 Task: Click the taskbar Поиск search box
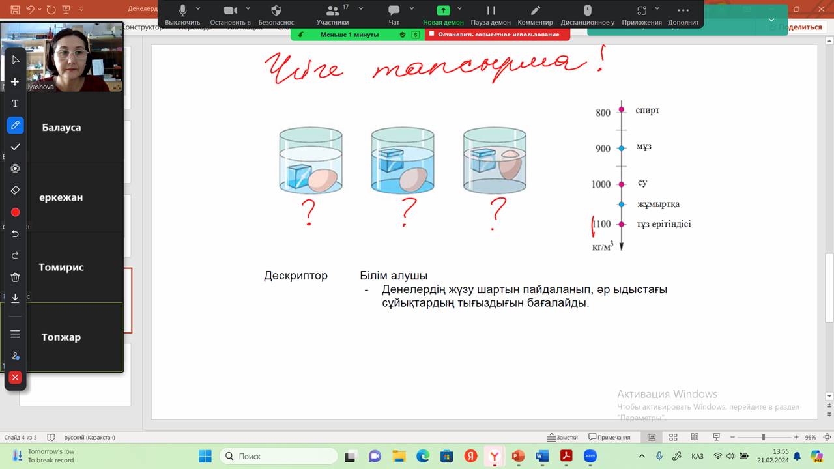(x=279, y=456)
